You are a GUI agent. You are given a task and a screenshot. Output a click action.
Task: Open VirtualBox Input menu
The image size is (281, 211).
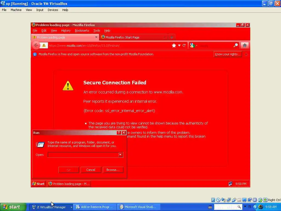click(x=40, y=10)
